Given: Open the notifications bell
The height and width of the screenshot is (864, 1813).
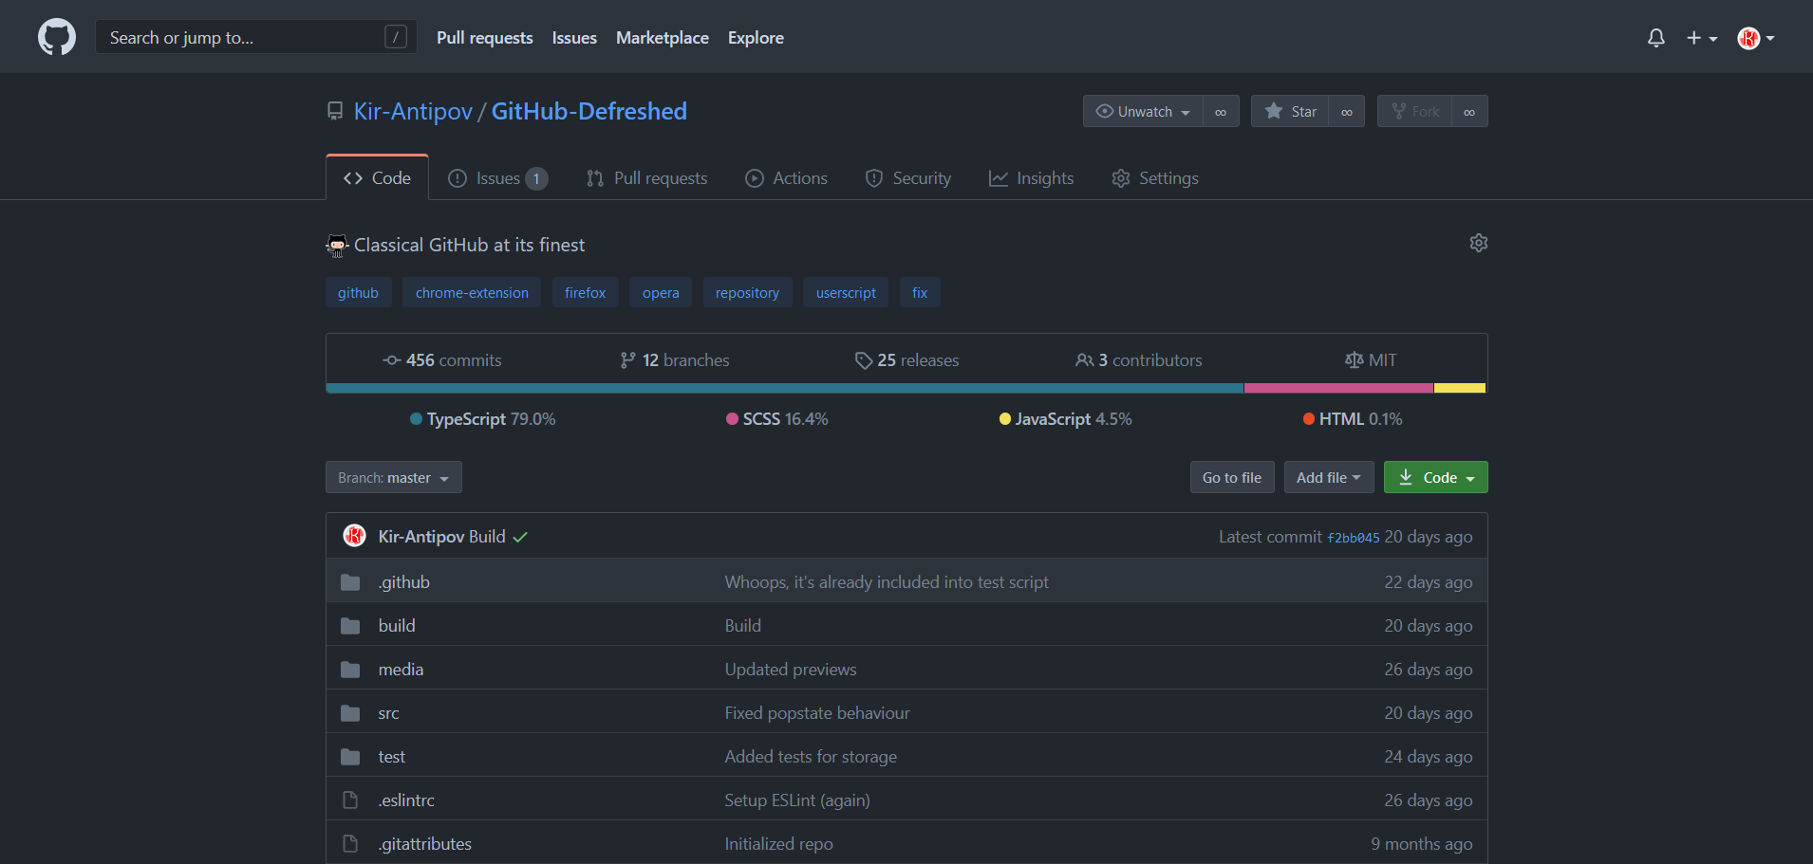Looking at the screenshot, I should tap(1655, 38).
